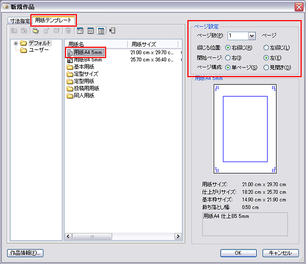The width and height of the screenshot is (306, 264).
Task: Click the OK button
Action: 238,253
